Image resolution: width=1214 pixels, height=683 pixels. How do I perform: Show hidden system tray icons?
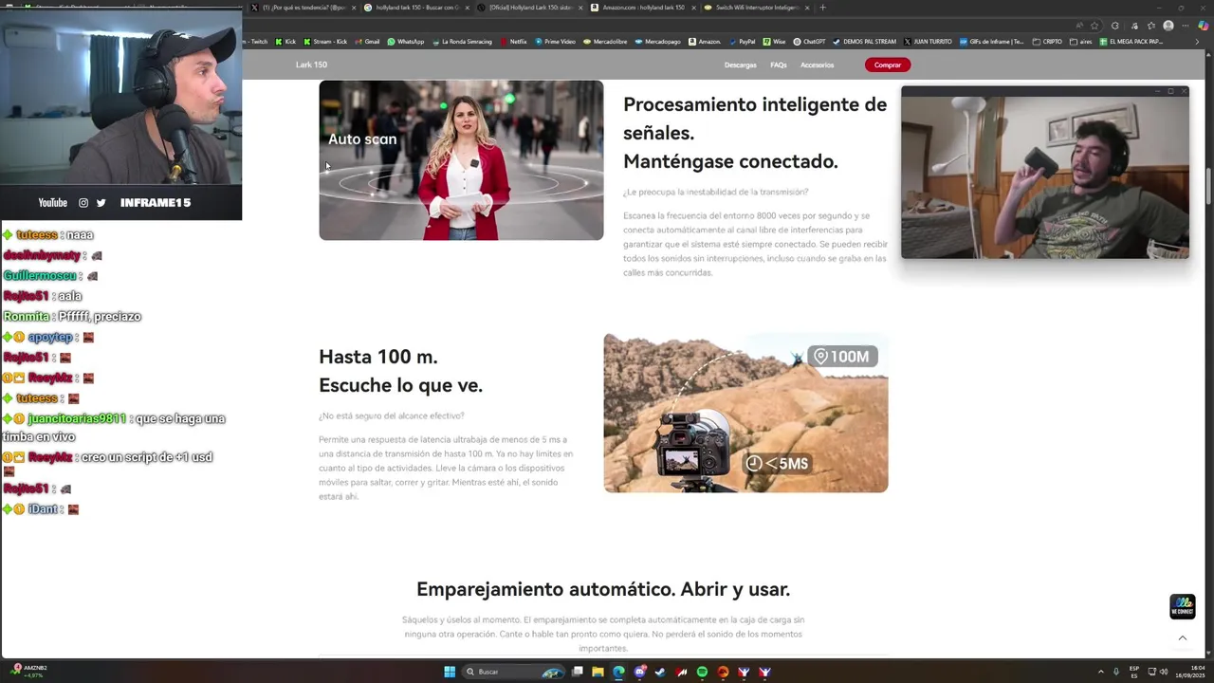(1100, 672)
